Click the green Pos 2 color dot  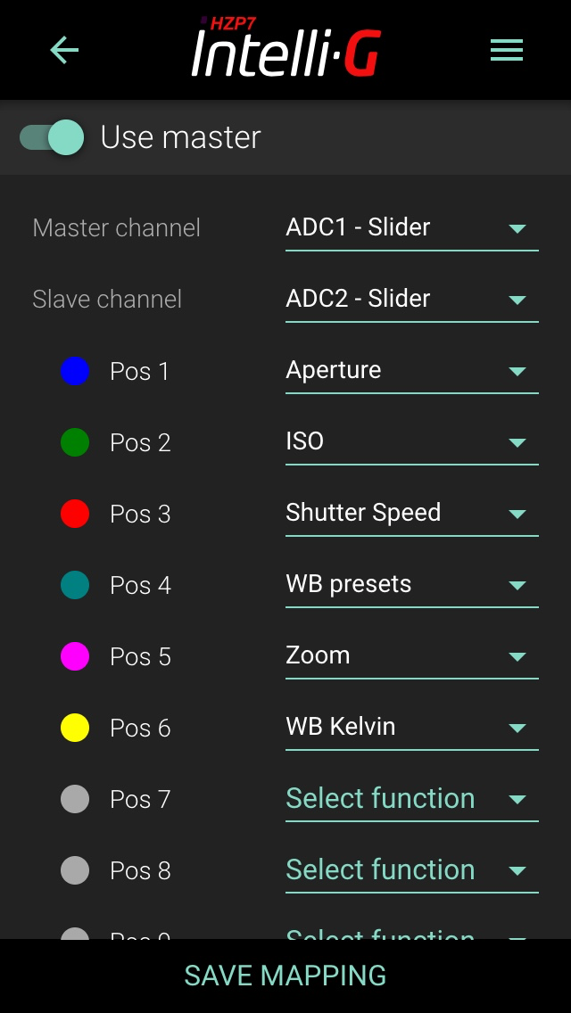(x=75, y=442)
